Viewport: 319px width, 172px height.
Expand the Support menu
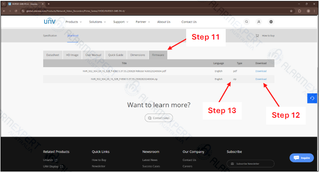(120, 22)
